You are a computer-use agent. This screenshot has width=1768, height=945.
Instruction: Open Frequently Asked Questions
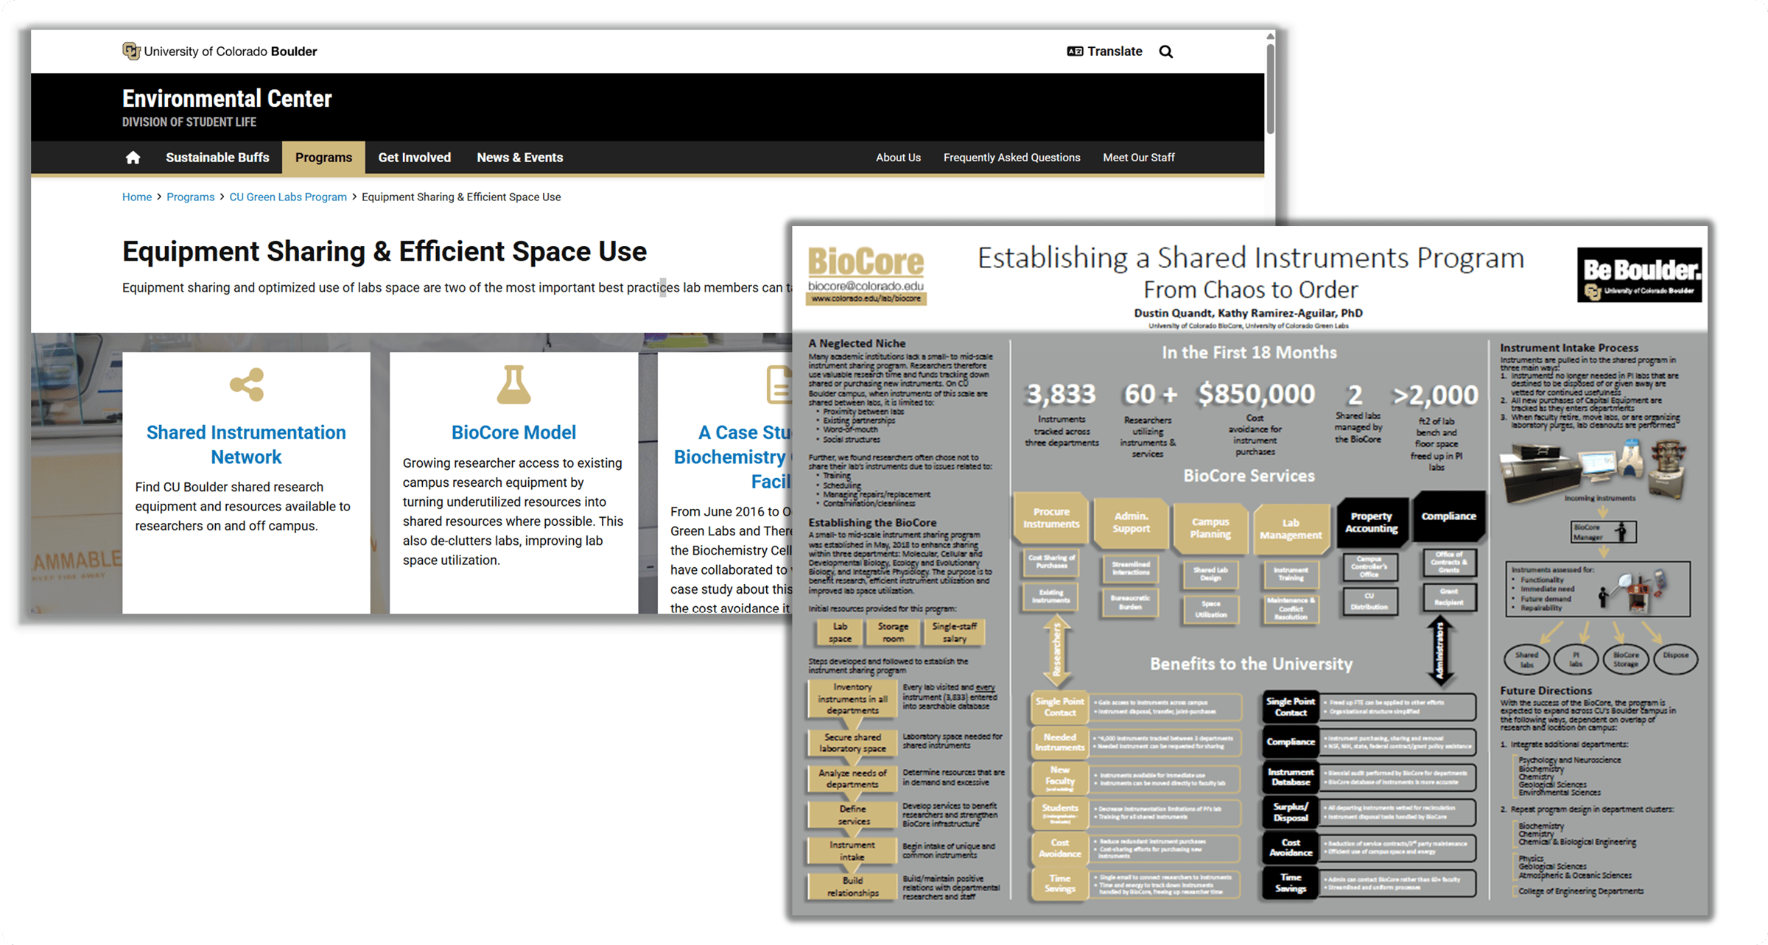[x=1011, y=158]
